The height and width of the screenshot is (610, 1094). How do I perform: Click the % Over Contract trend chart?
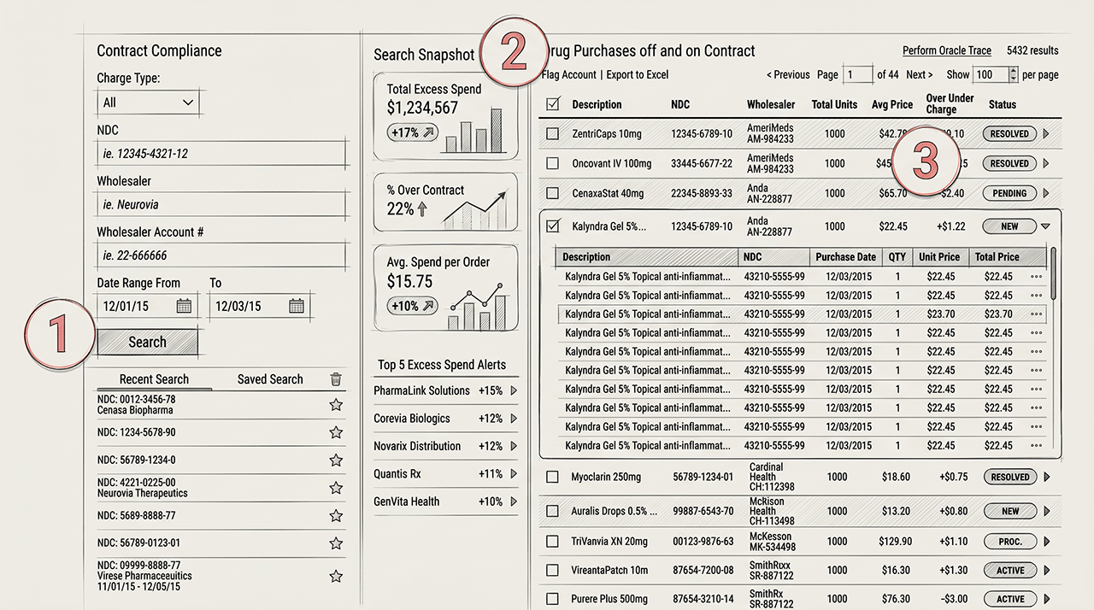coord(476,210)
